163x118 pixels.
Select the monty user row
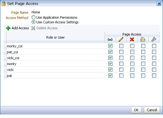tap(81, 64)
